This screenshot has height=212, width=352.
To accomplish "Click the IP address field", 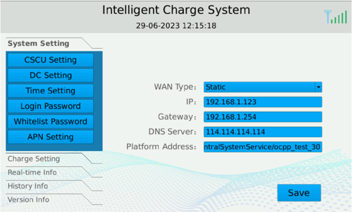I will [263, 102].
